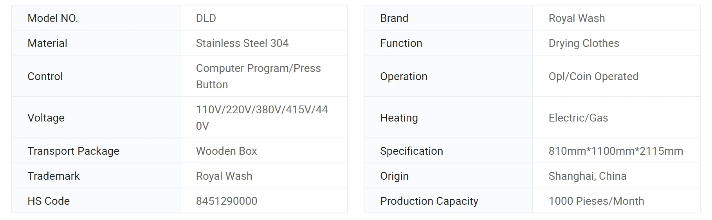712x220 pixels.
Task: Select the Brand Royal Wash value
Action: tap(577, 18)
